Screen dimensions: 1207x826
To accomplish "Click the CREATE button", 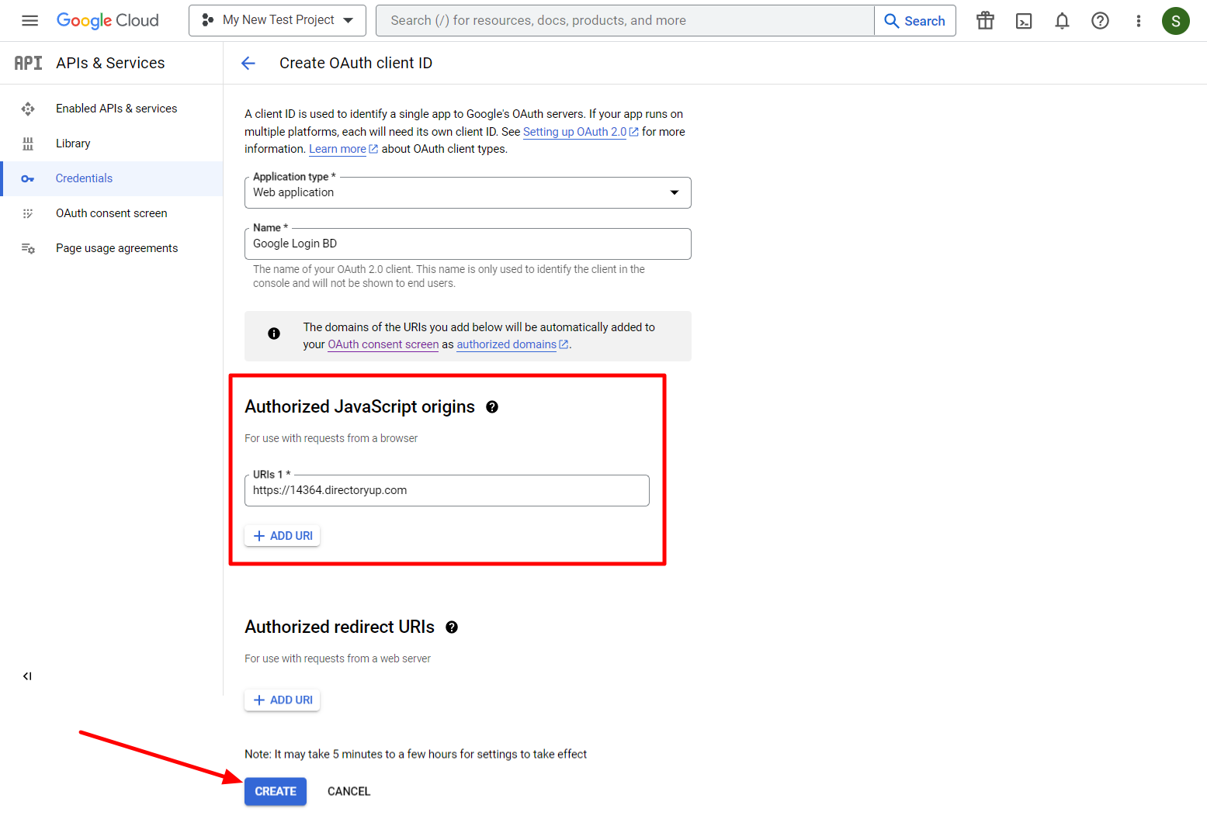I will click(276, 791).
